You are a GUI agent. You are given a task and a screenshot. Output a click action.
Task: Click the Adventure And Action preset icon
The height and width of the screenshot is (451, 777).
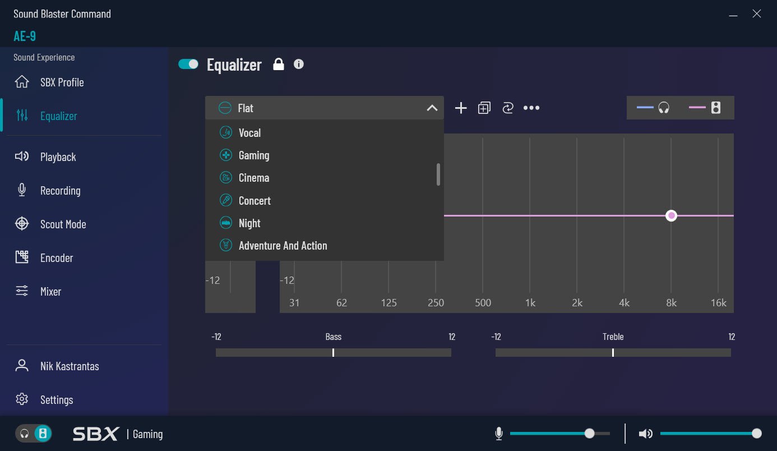point(225,245)
